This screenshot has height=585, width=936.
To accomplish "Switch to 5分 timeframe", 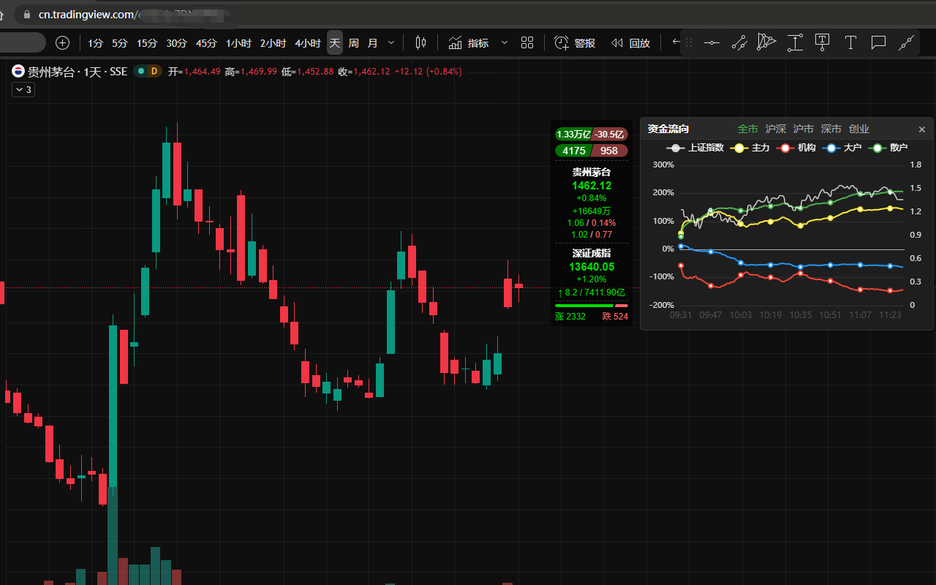I will (x=120, y=43).
